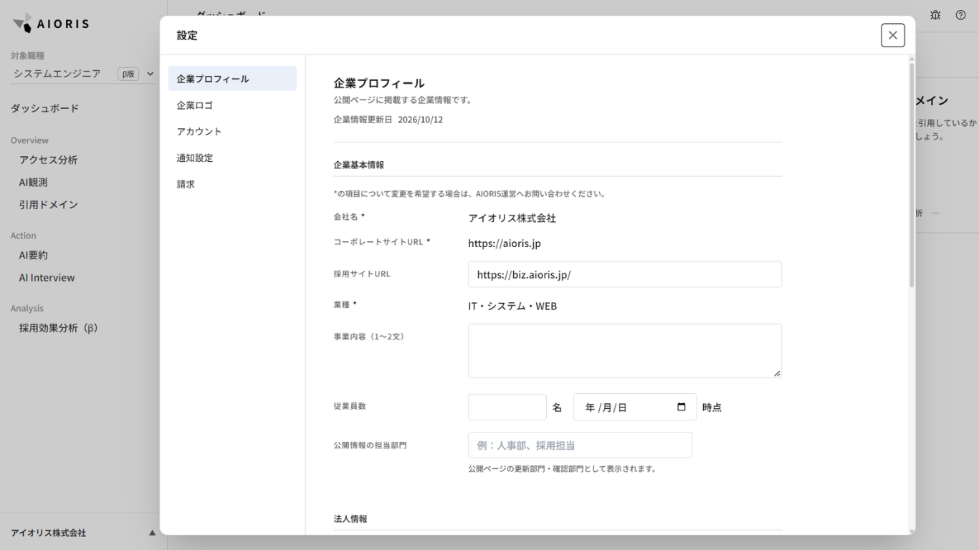Open the 請求 billing tab
Image resolution: width=979 pixels, height=550 pixels.
coord(232,184)
